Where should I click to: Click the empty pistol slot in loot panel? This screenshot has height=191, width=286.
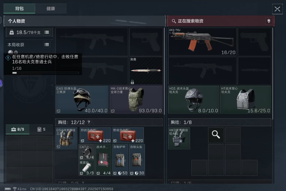click(254, 42)
